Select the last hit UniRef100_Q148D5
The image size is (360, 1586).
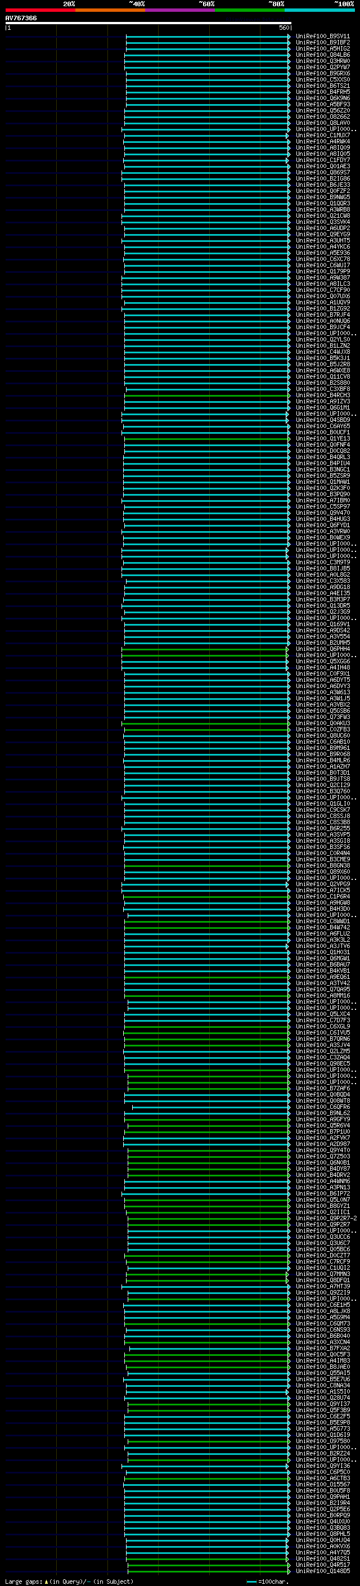[x=323, y=1571]
